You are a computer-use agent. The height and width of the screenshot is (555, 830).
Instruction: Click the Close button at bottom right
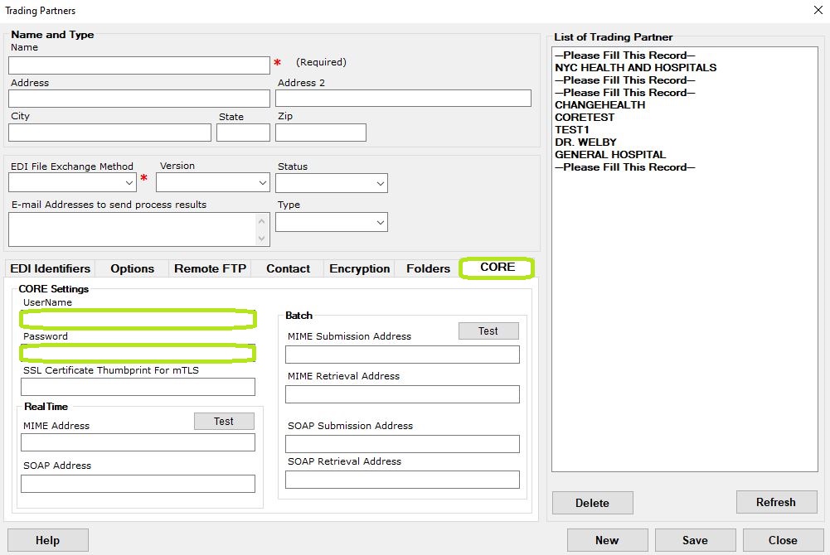tap(783, 540)
